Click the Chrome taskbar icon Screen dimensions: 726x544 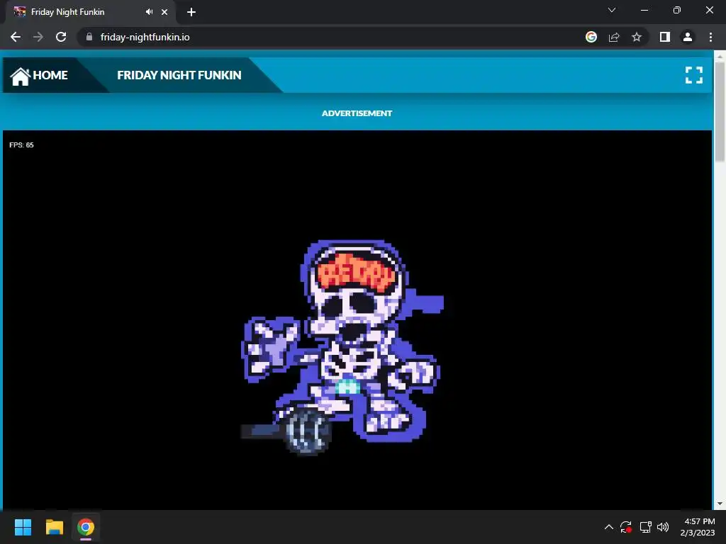(x=86, y=527)
